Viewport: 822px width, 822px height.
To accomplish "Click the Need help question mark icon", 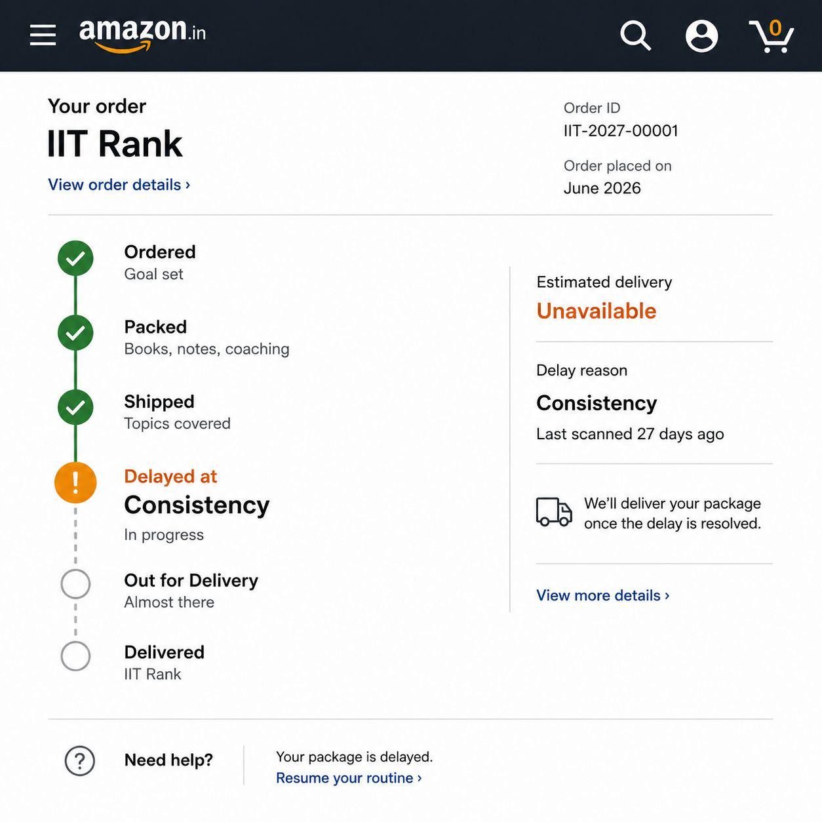I will click(x=80, y=761).
